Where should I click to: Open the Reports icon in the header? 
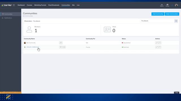pyautogui.click(x=162, y=5)
